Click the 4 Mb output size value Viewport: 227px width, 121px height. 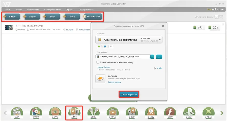point(159,68)
